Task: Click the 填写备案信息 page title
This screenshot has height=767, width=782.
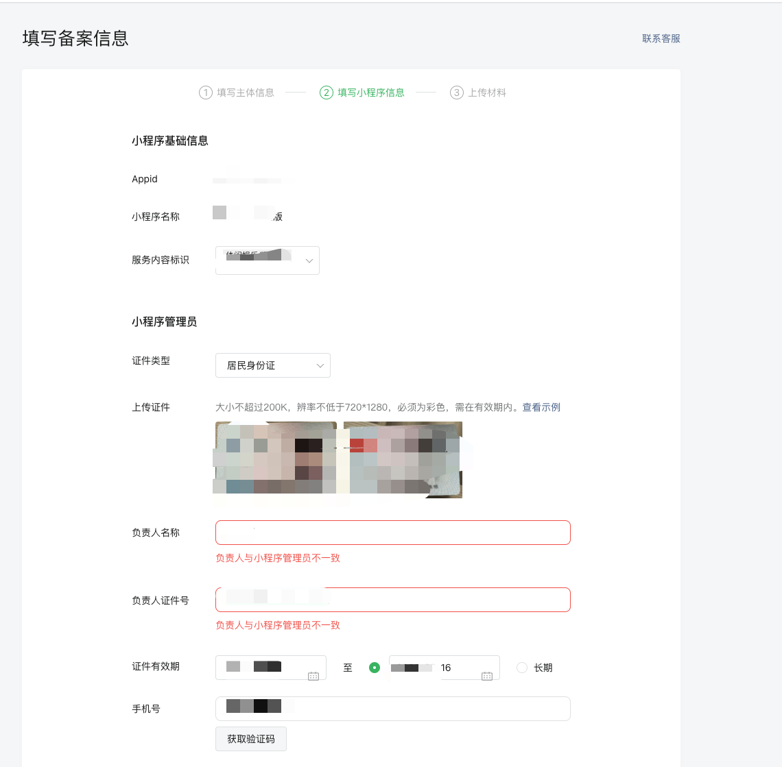Action: click(75, 38)
